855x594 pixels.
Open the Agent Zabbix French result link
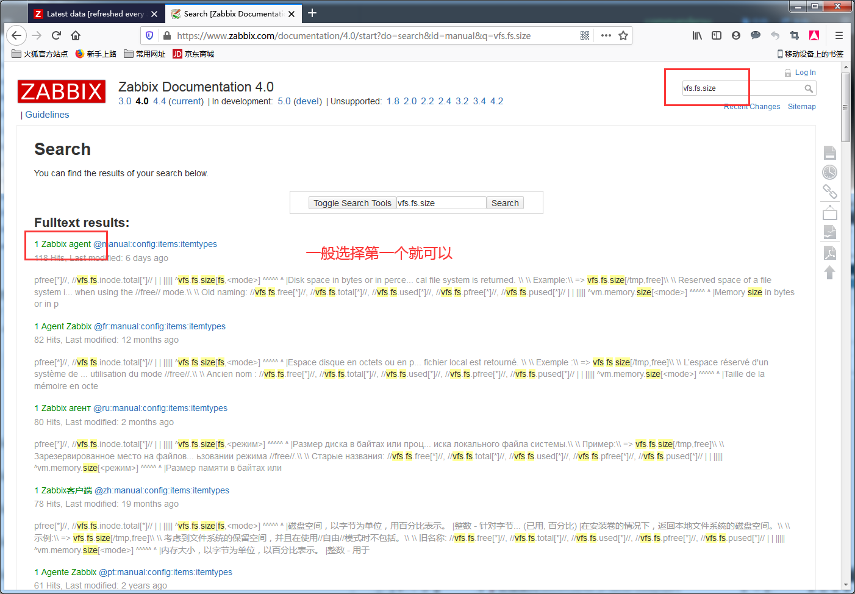coord(130,326)
